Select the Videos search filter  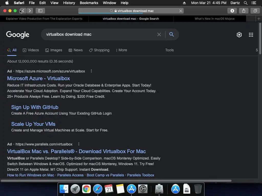(31, 50)
